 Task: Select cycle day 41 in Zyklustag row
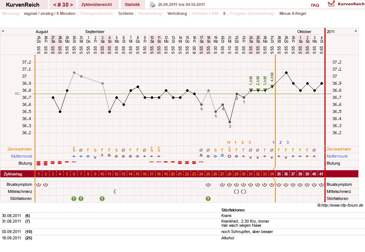[x=321, y=174]
